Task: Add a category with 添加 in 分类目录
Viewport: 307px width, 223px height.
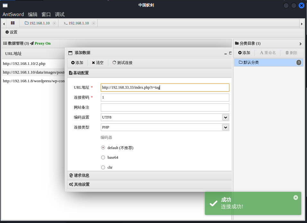Action: [x=244, y=53]
